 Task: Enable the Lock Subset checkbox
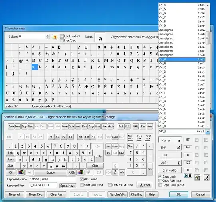coord(62,36)
